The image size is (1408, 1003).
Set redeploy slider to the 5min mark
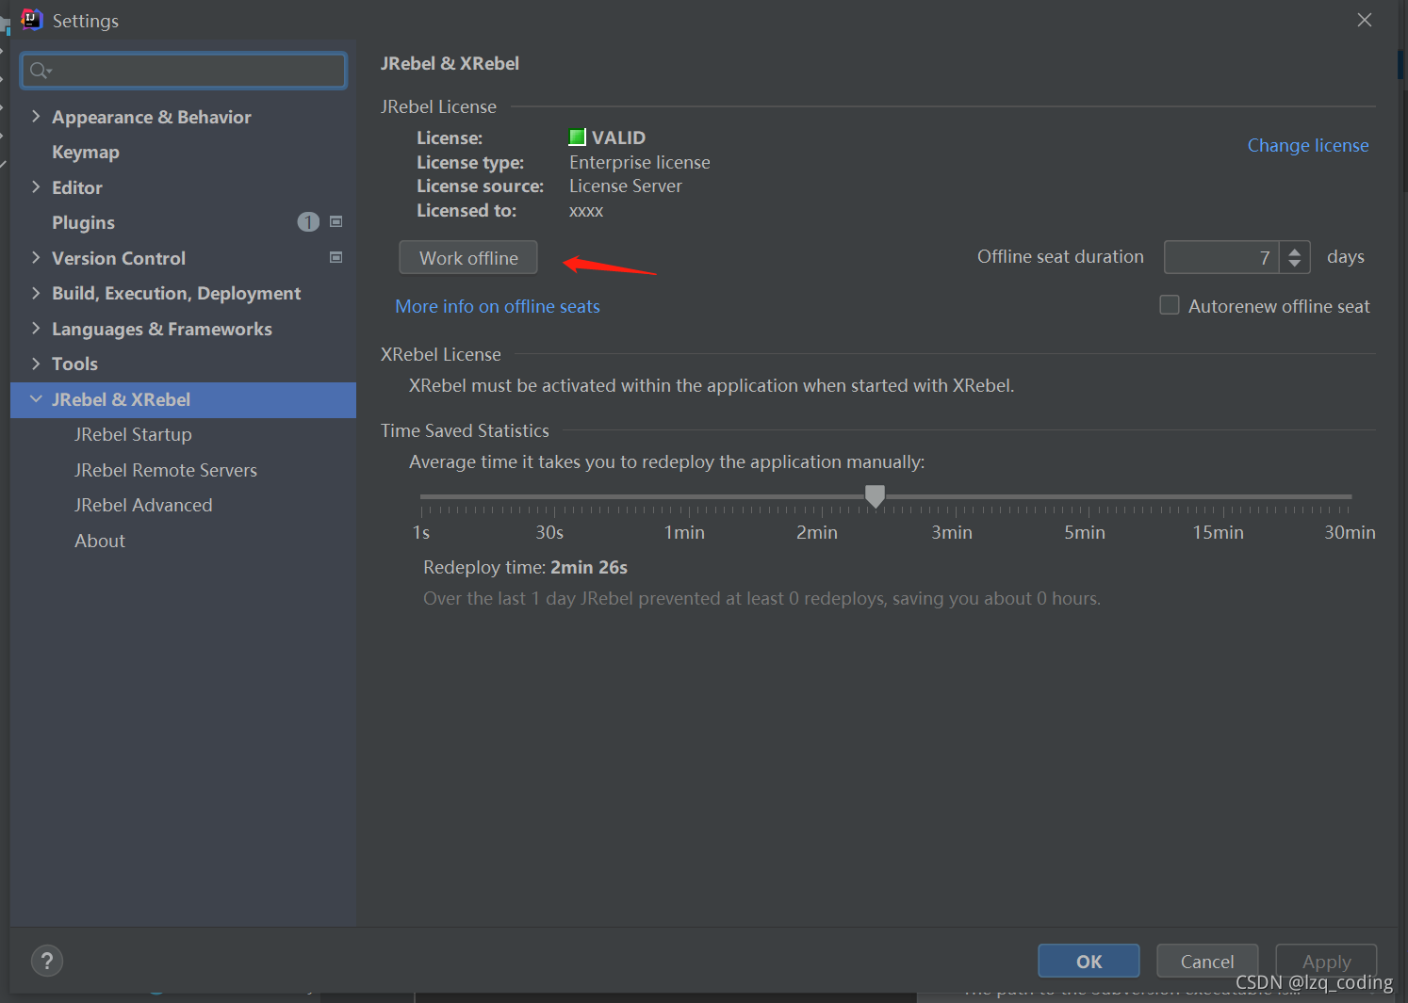pyautogui.click(x=1088, y=496)
